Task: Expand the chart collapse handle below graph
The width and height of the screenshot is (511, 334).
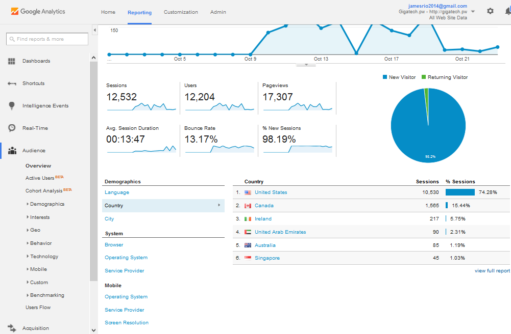Action: 306,65
